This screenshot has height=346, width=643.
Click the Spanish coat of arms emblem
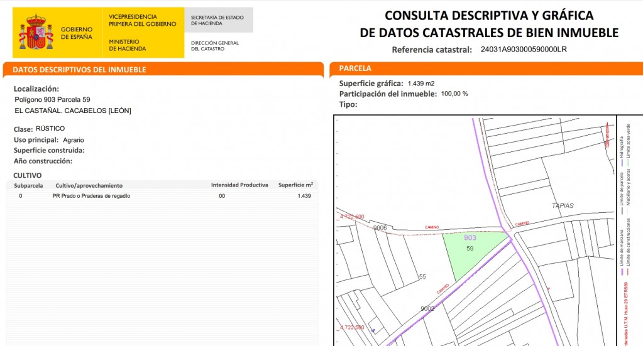click(36, 33)
